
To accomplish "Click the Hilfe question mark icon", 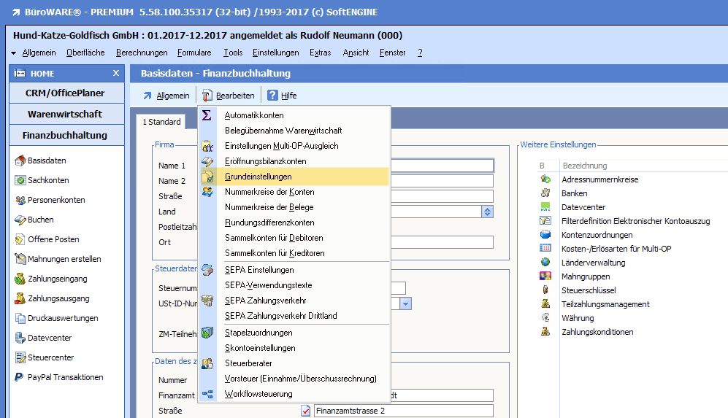I will coord(273,96).
